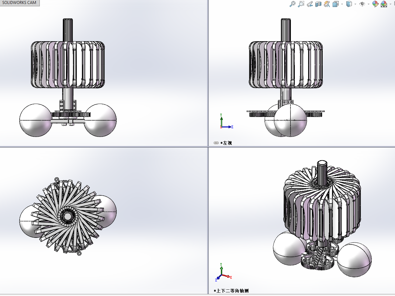Click the *上下二等角轴测 view label
This screenshot has width=395, height=296.
(x=231, y=291)
